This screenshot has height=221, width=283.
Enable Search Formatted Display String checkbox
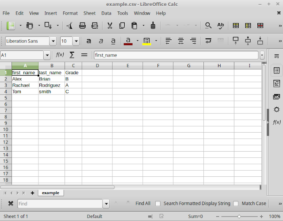point(158,203)
